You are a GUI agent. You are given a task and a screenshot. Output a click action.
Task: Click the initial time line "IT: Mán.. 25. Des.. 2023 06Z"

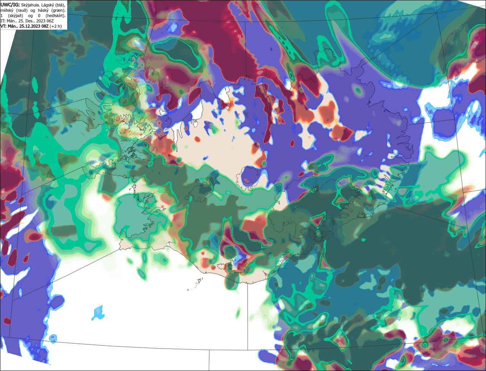[27, 21]
